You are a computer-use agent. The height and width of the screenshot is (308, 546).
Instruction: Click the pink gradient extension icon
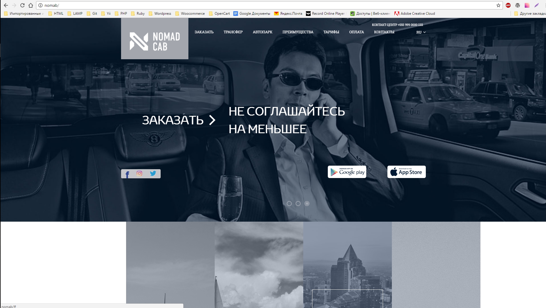(x=527, y=5)
